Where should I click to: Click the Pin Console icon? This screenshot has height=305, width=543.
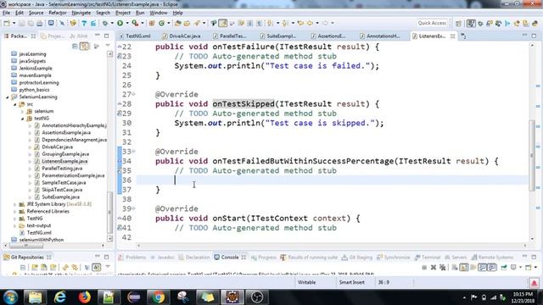[504, 267]
